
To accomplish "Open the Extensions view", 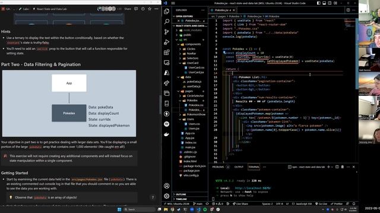I will coord(166,53).
